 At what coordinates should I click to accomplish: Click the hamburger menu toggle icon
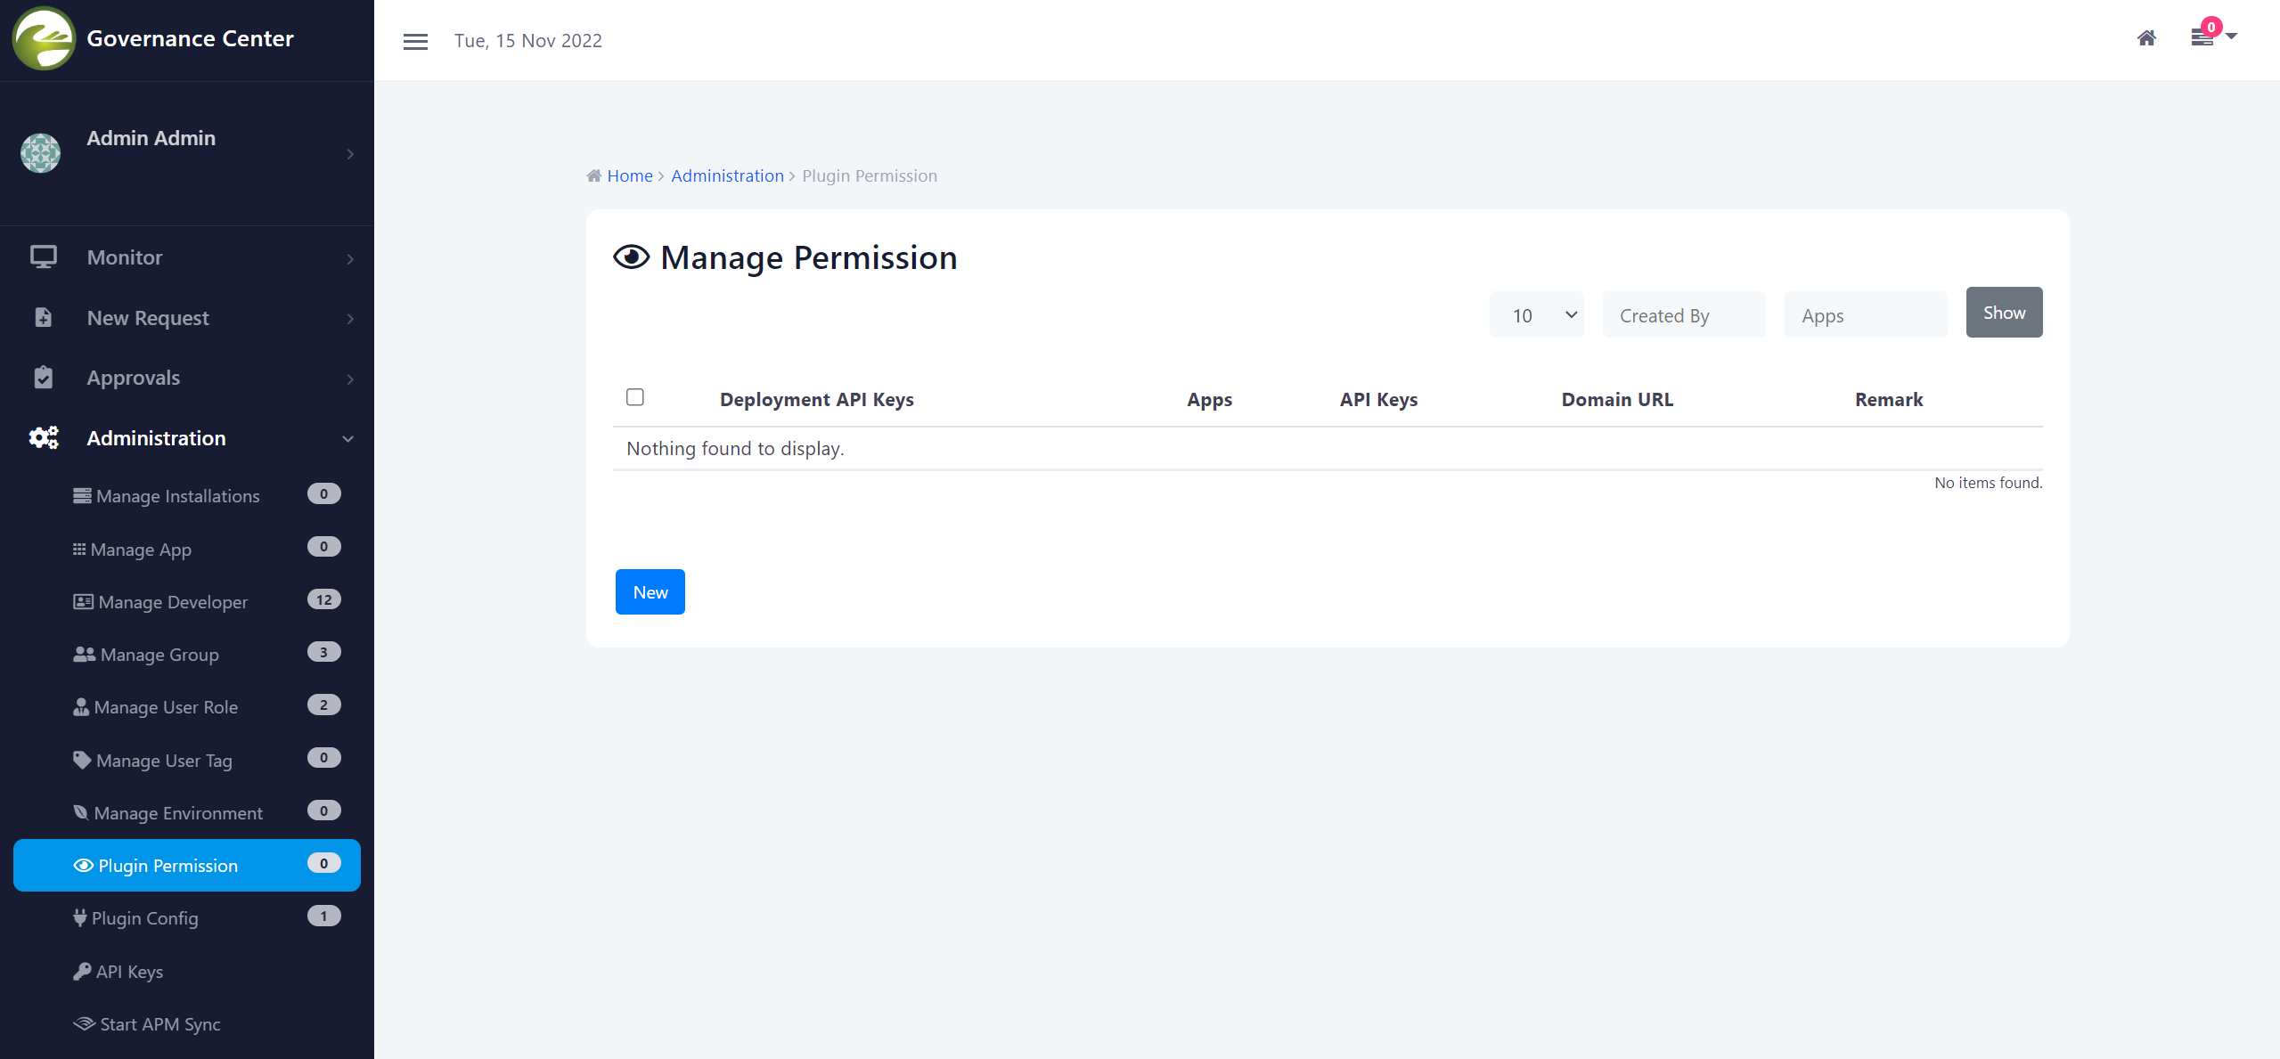(x=415, y=41)
